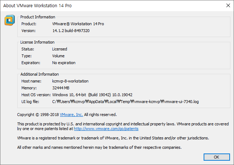Screen dimensions: 234x165
Task: Click the license type value Volume
Action: pyautogui.click(x=58, y=56)
